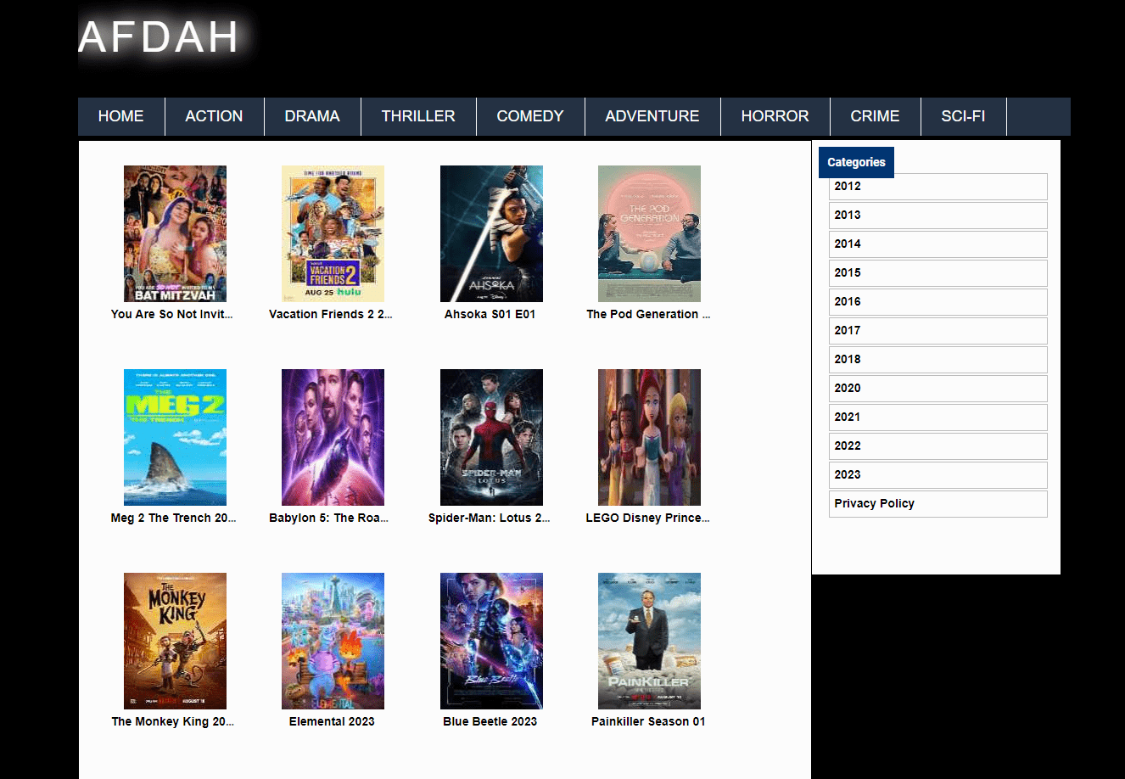Browse the SCI-FI genre
This screenshot has height=779, width=1125.
click(963, 116)
